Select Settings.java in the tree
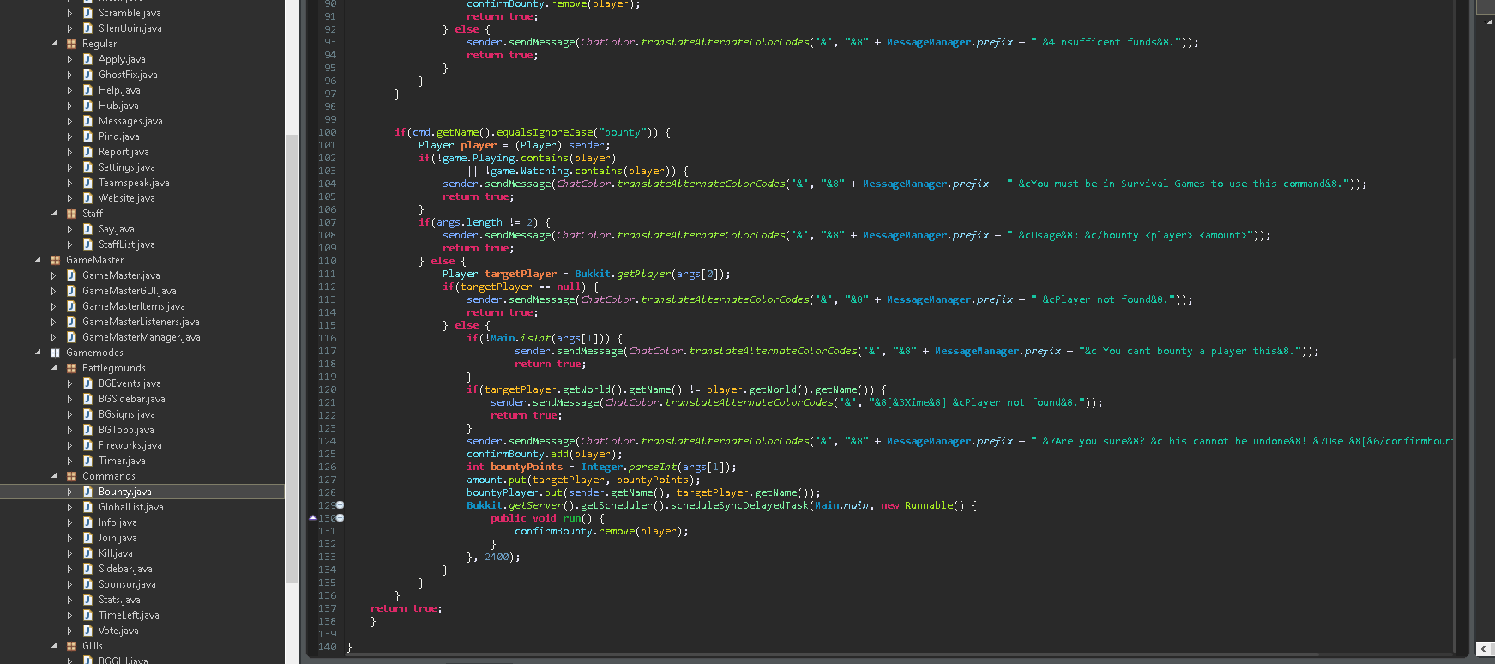Screen dimensions: 1495x664 pyautogui.click(x=126, y=167)
